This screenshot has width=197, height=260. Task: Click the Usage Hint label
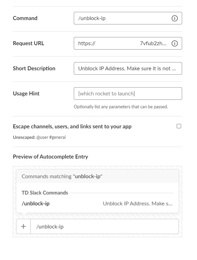pyautogui.click(x=26, y=94)
